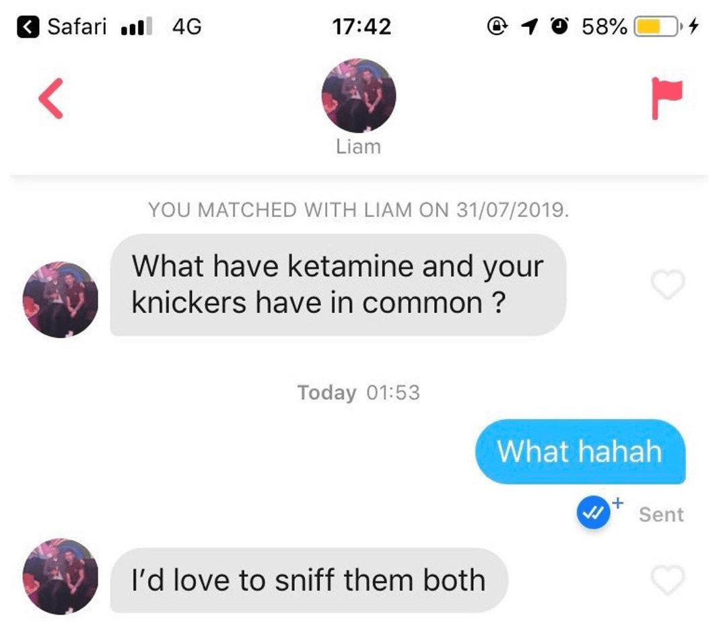
Task: Tap the red report flag icon
Action: (x=666, y=98)
